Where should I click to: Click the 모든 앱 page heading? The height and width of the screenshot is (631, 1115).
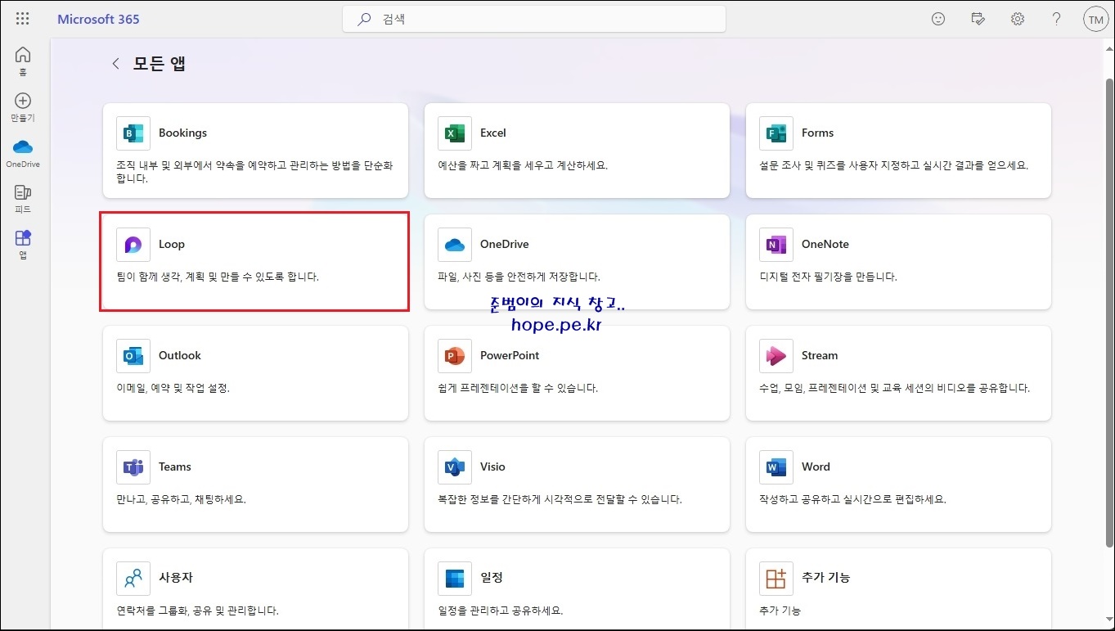point(160,64)
